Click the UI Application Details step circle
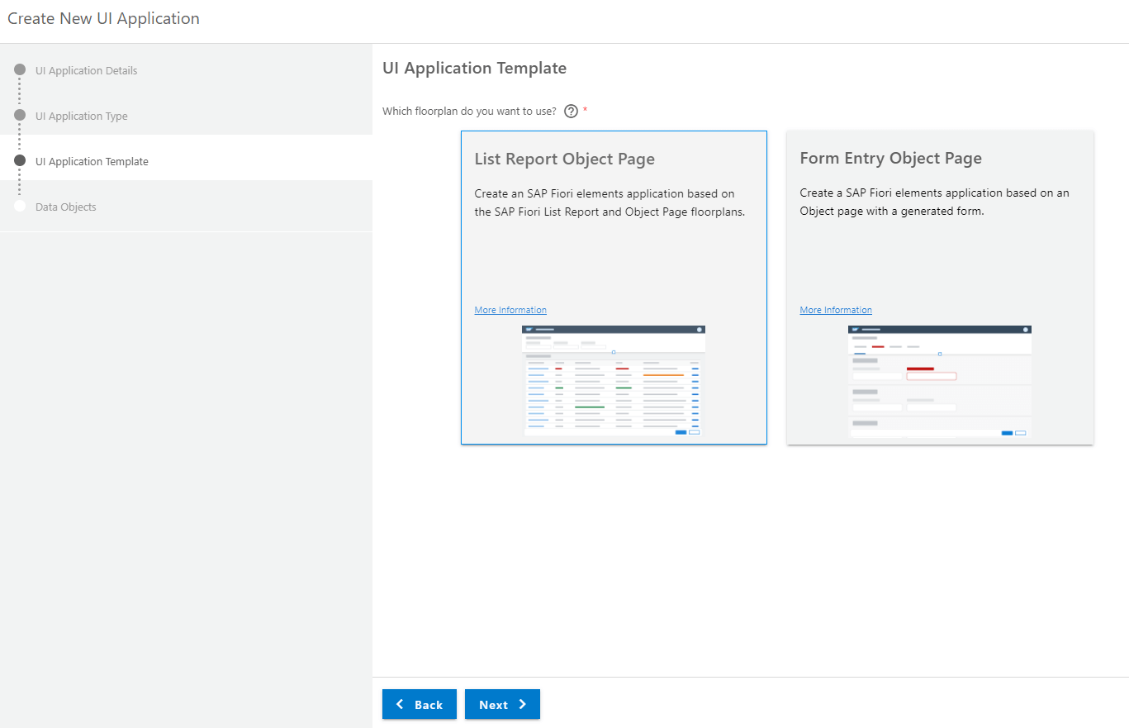This screenshot has width=1129, height=728. (20, 69)
